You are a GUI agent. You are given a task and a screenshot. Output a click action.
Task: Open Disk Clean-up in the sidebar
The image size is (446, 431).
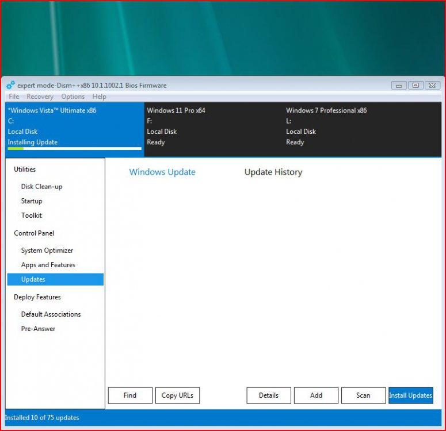(41, 187)
